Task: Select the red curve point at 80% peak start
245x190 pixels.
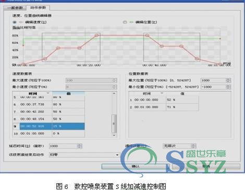Action: pyautogui.click(x=97, y=35)
